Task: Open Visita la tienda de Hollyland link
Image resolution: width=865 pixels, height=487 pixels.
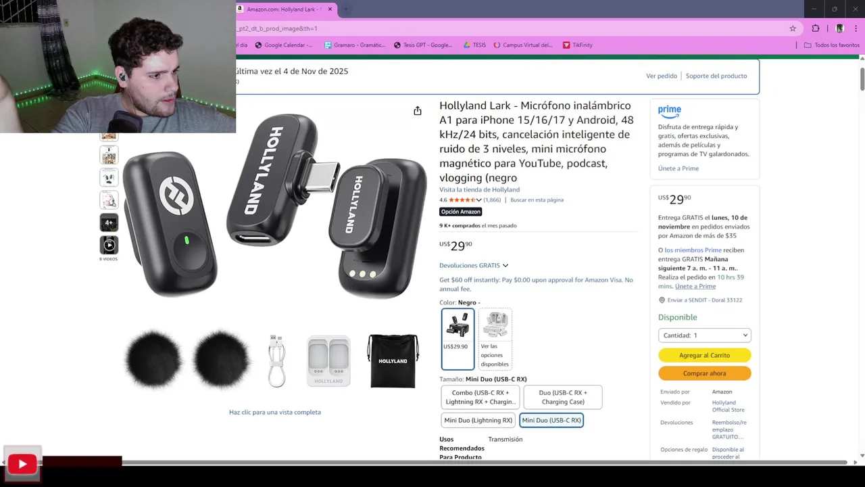Action: click(479, 189)
